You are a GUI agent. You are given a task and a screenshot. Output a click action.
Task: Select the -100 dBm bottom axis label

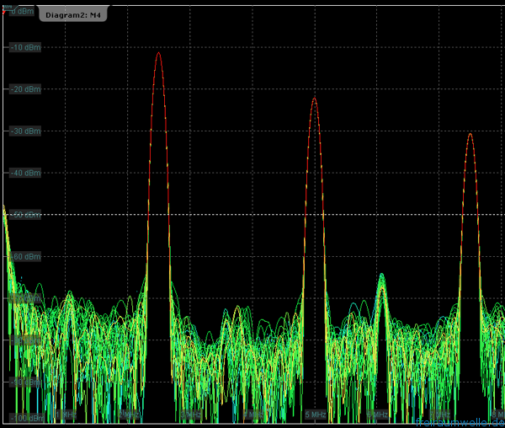(x=27, y=418)
